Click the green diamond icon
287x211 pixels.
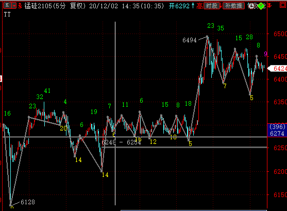(261, 6)
